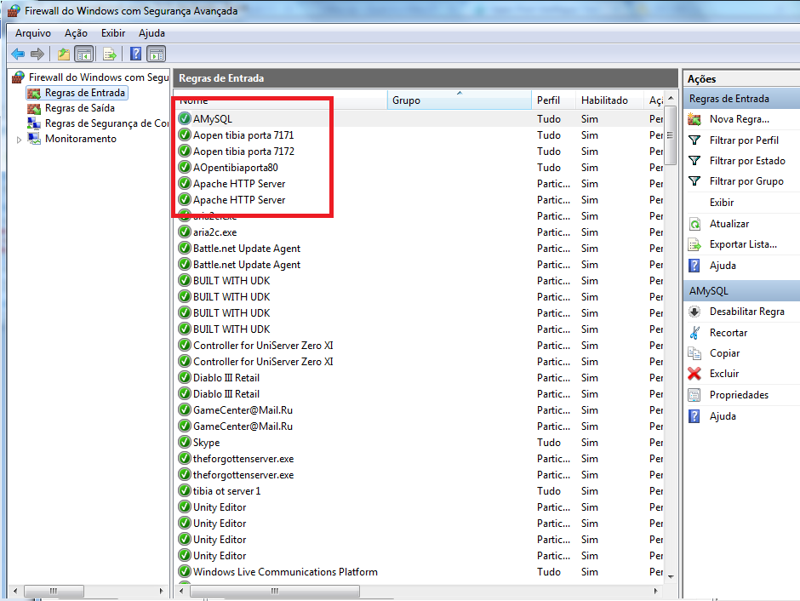Screen dimensions: 800x601
Task: Collapse the Regras de Entrada actions section header
Action: click(x=744, y=99)
